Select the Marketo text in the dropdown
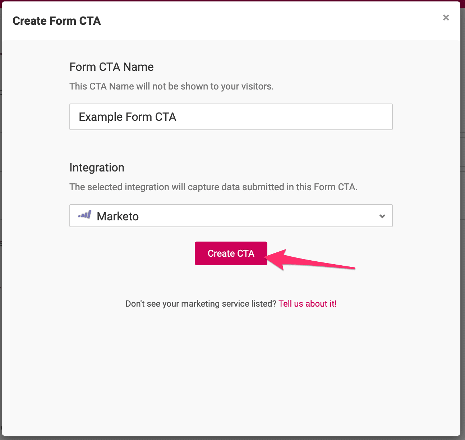Screen dimensions: 465x440 pyautogui.click(x=118, y=216)
